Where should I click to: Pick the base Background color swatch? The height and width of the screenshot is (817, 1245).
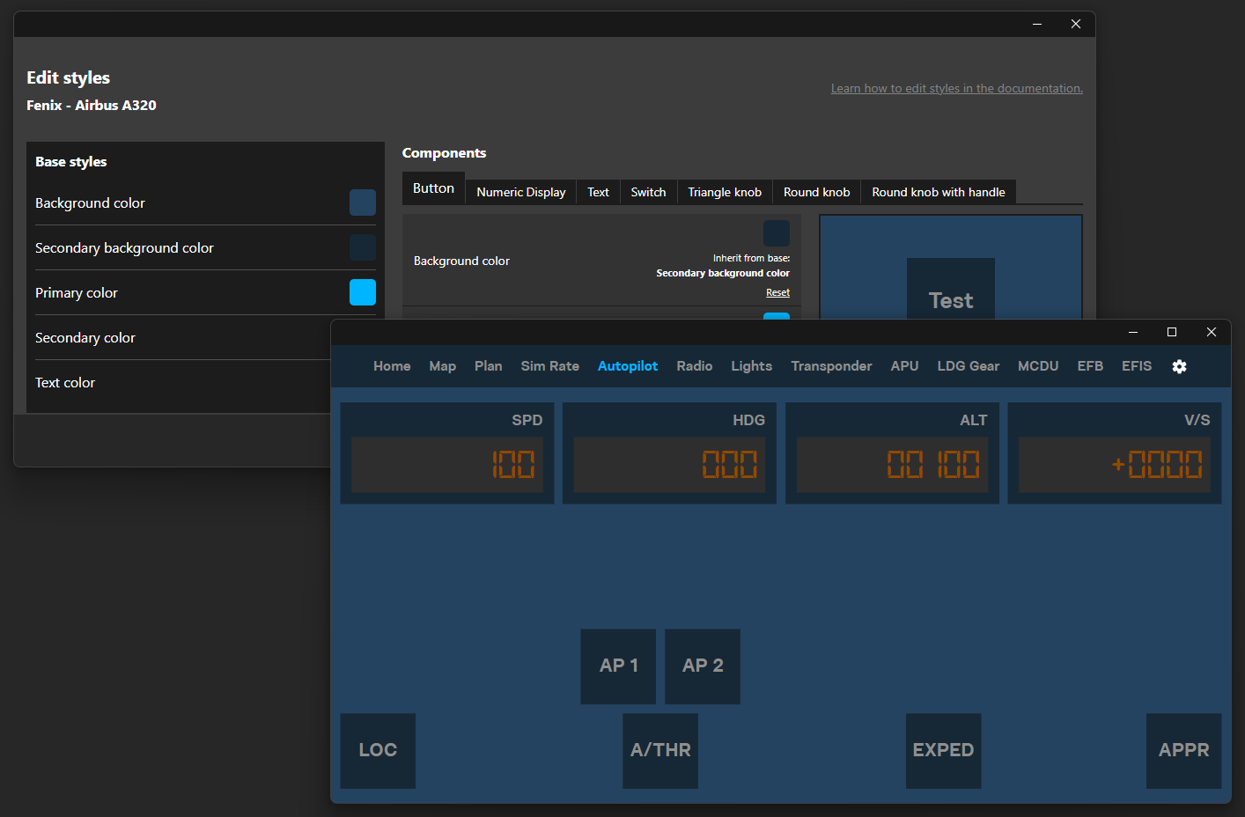click(x=363, y=202)
